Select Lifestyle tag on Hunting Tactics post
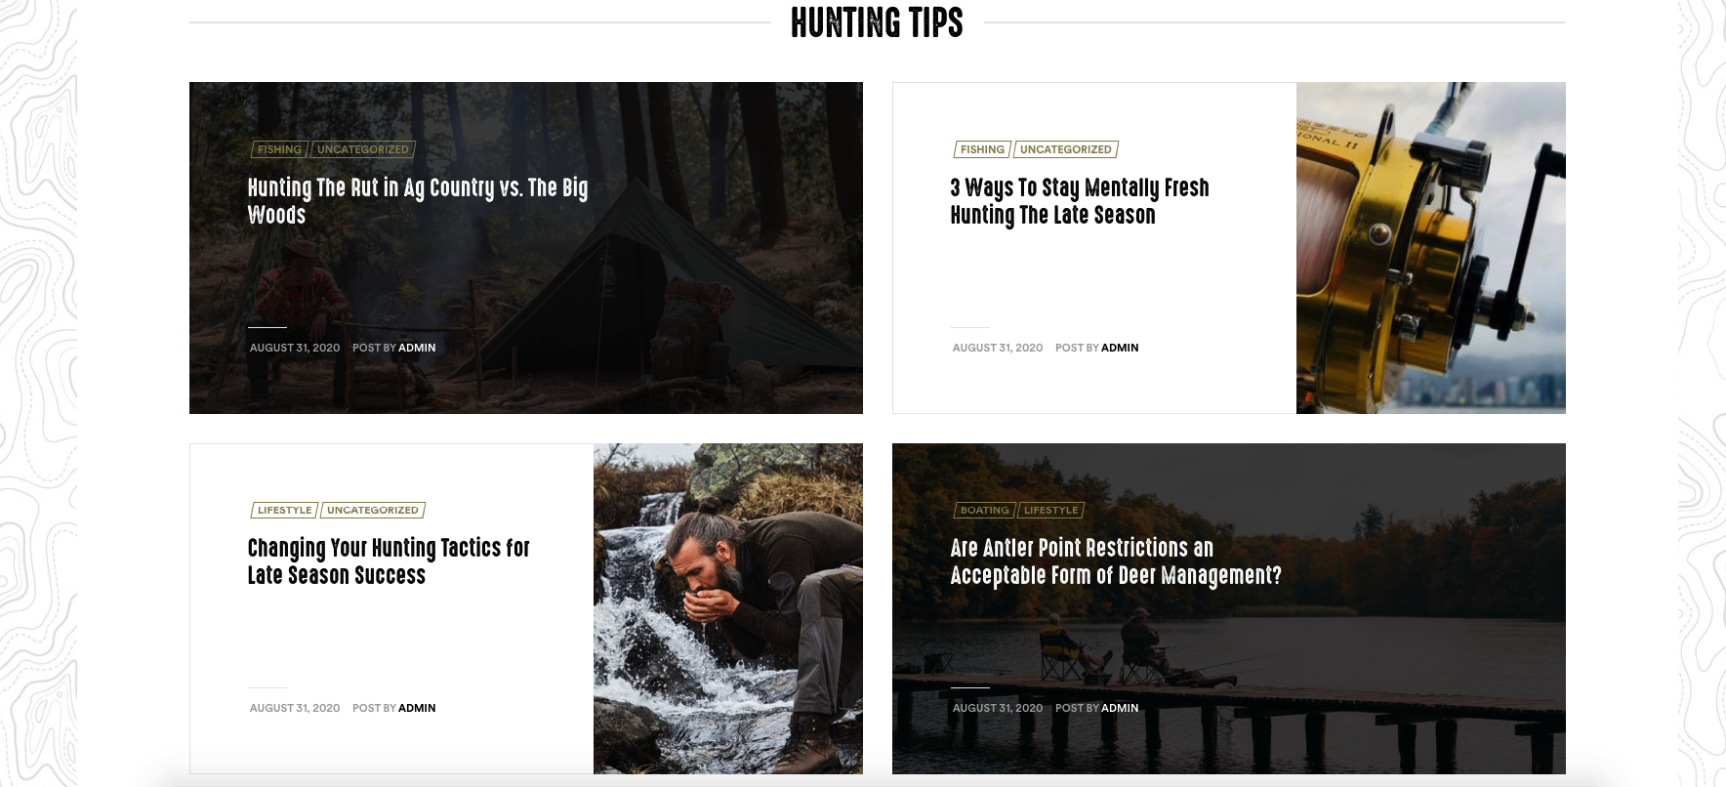 click(x=284, y=510)
